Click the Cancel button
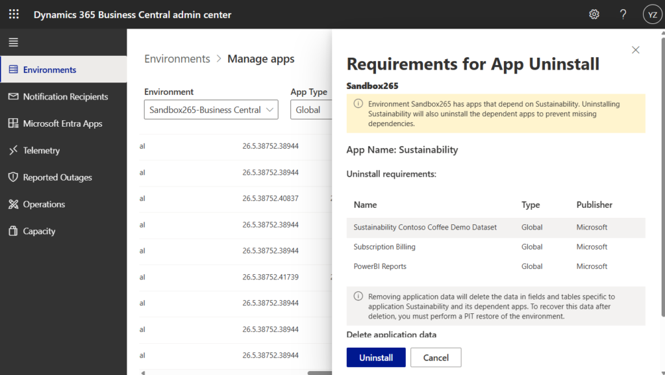This screenshot has height=375, width=665. tap(436, 357)
